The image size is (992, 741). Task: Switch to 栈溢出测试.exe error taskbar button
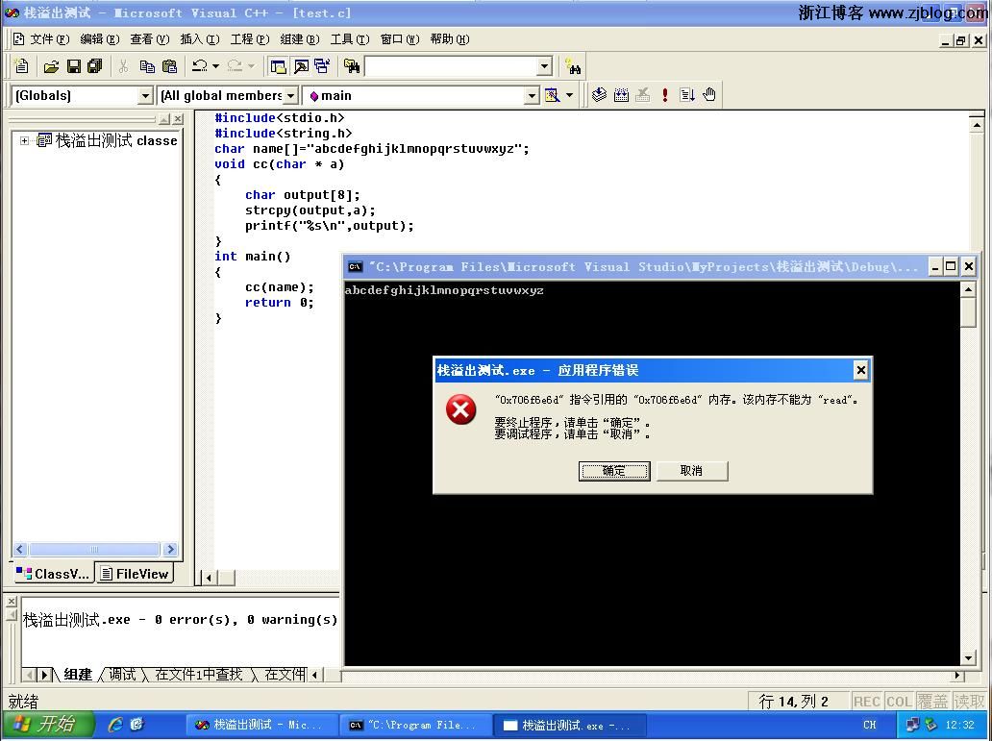[569, 726]
